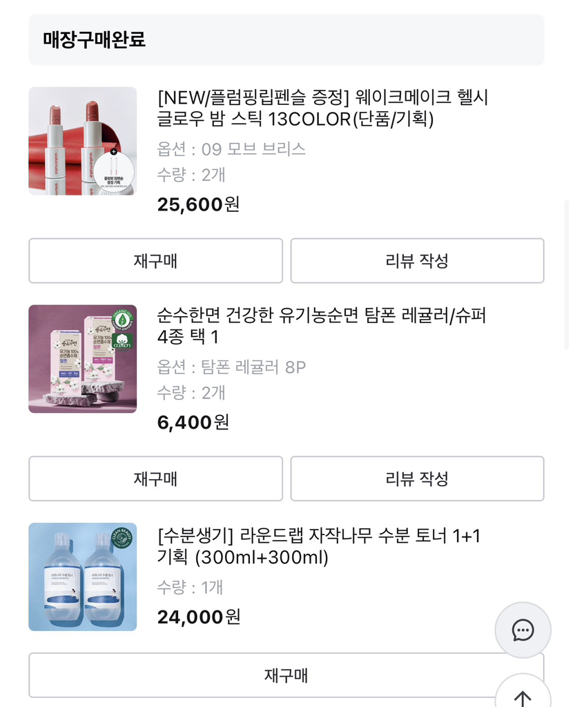Click 재구매 for the Round Lab toner
Screen dimensions: 573x707
[286, 675]
